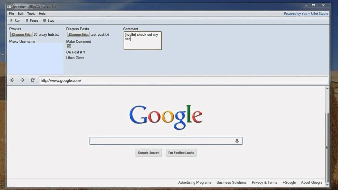338x190 pixels.
Task: Open the File menu
Action: coord(11,13)
